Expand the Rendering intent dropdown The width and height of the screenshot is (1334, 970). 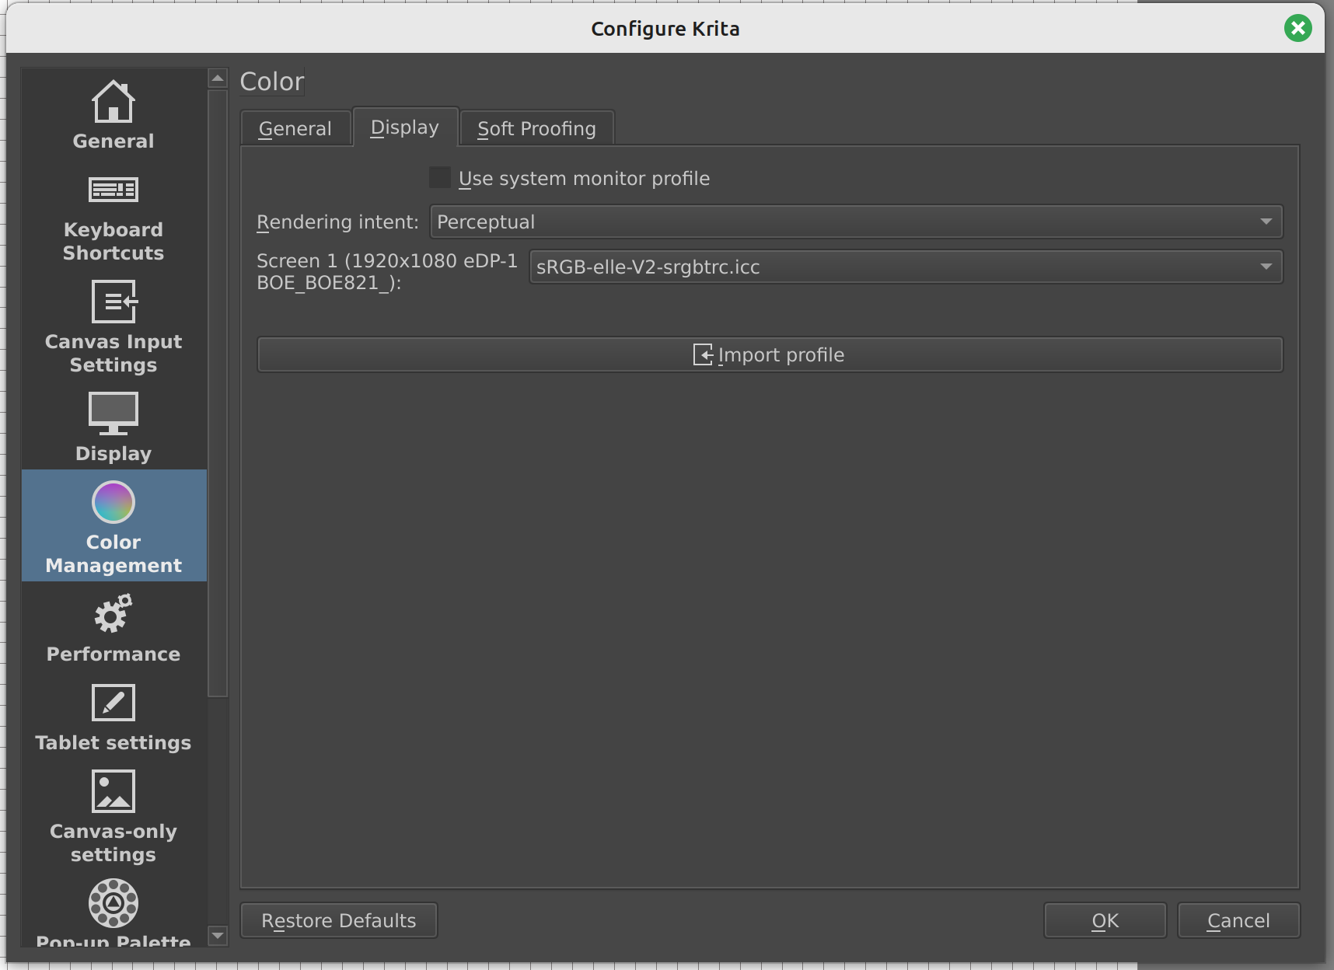point(855,222)
